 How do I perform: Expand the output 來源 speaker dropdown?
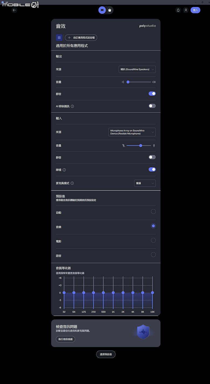[137, 69]
